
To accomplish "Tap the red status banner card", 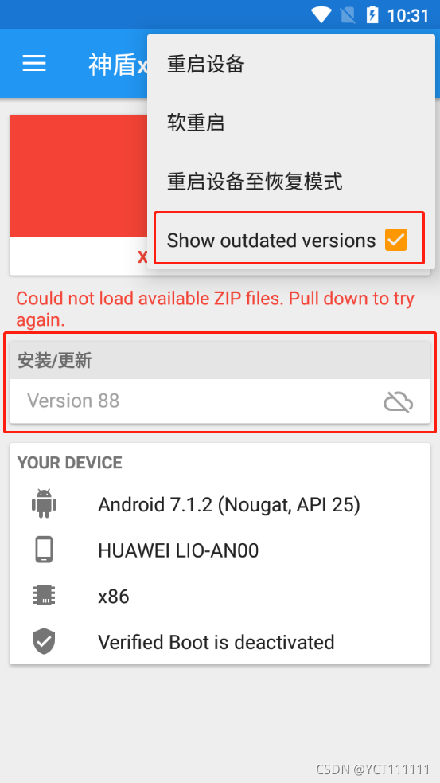I will coord(78,194).
